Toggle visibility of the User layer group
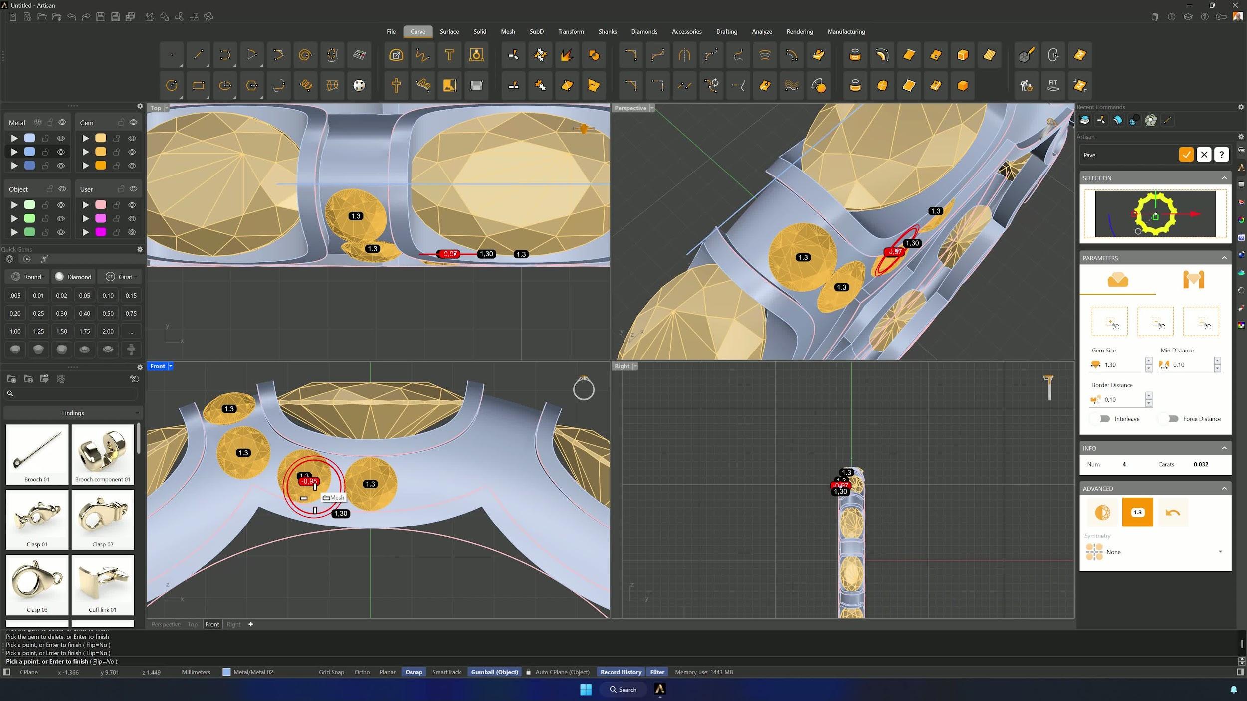Screen dimensions: 1247x701 134,189
